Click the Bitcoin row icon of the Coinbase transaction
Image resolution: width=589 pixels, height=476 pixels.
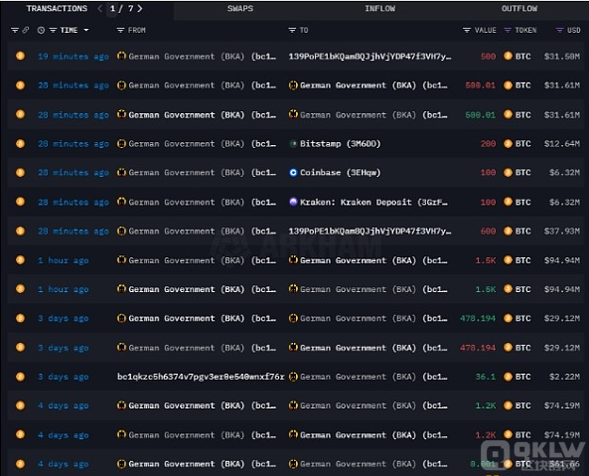point(20,173)
